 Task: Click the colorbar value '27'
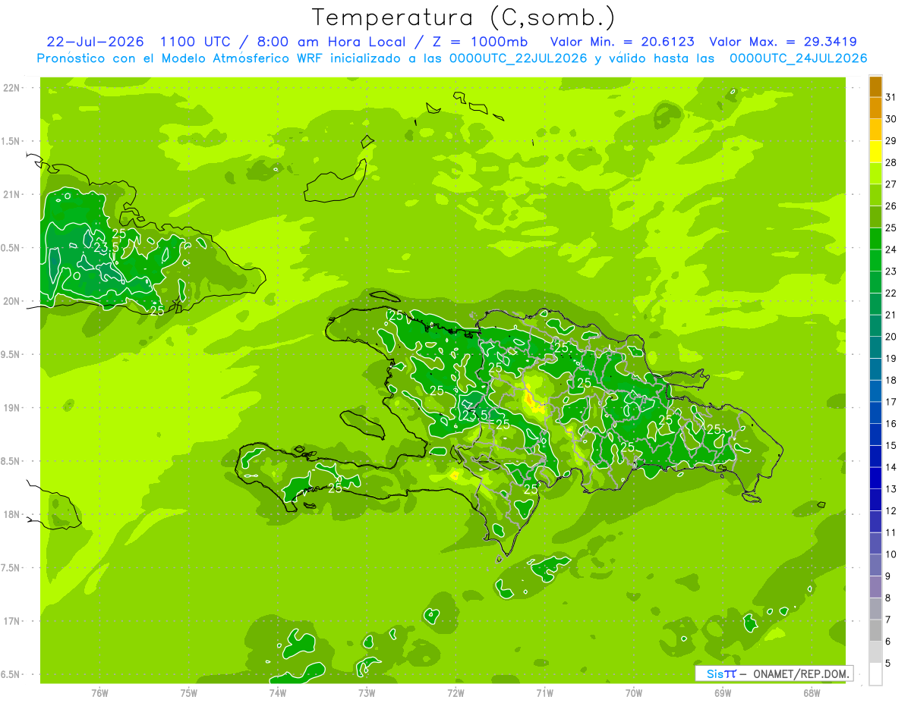pos(891,184)
